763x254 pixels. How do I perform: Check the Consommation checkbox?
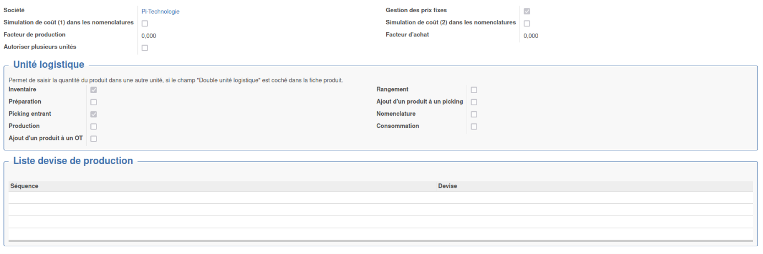tap(474, 127)
